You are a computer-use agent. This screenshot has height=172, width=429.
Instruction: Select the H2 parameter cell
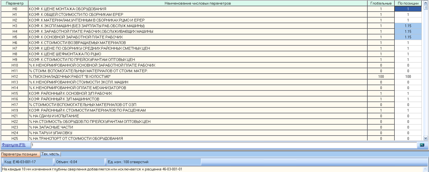click(x=15, y=20)
